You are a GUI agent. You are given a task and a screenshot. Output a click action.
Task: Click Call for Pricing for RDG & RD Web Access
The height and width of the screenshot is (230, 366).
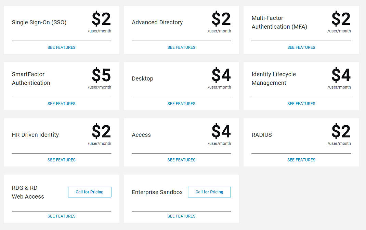click(90, 192)
